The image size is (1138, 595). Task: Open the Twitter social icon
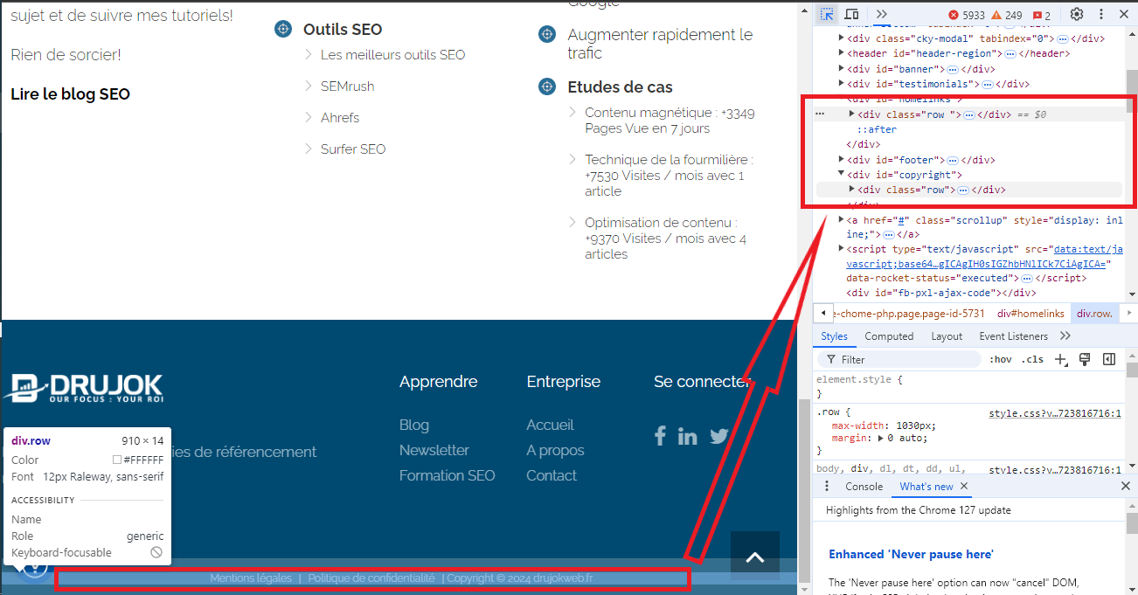tap(719, 436)
